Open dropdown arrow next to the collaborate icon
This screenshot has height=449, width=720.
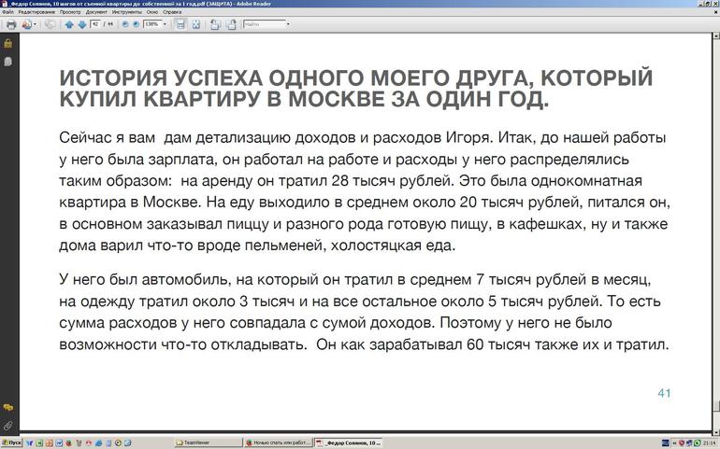(36, 24)
